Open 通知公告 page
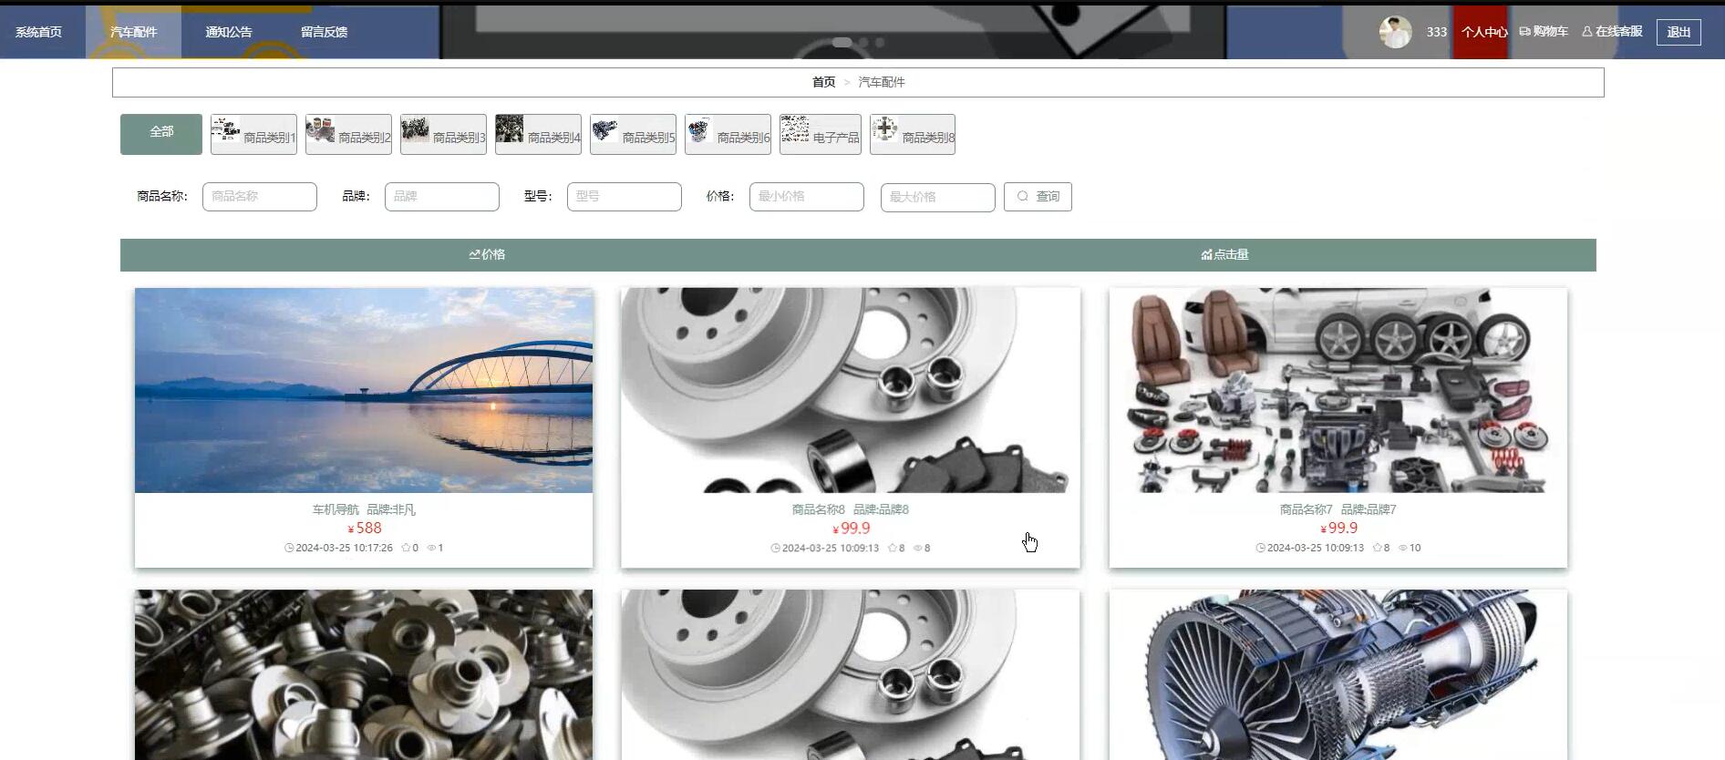This screenshot has width=1725, height=760. [229, 32]
